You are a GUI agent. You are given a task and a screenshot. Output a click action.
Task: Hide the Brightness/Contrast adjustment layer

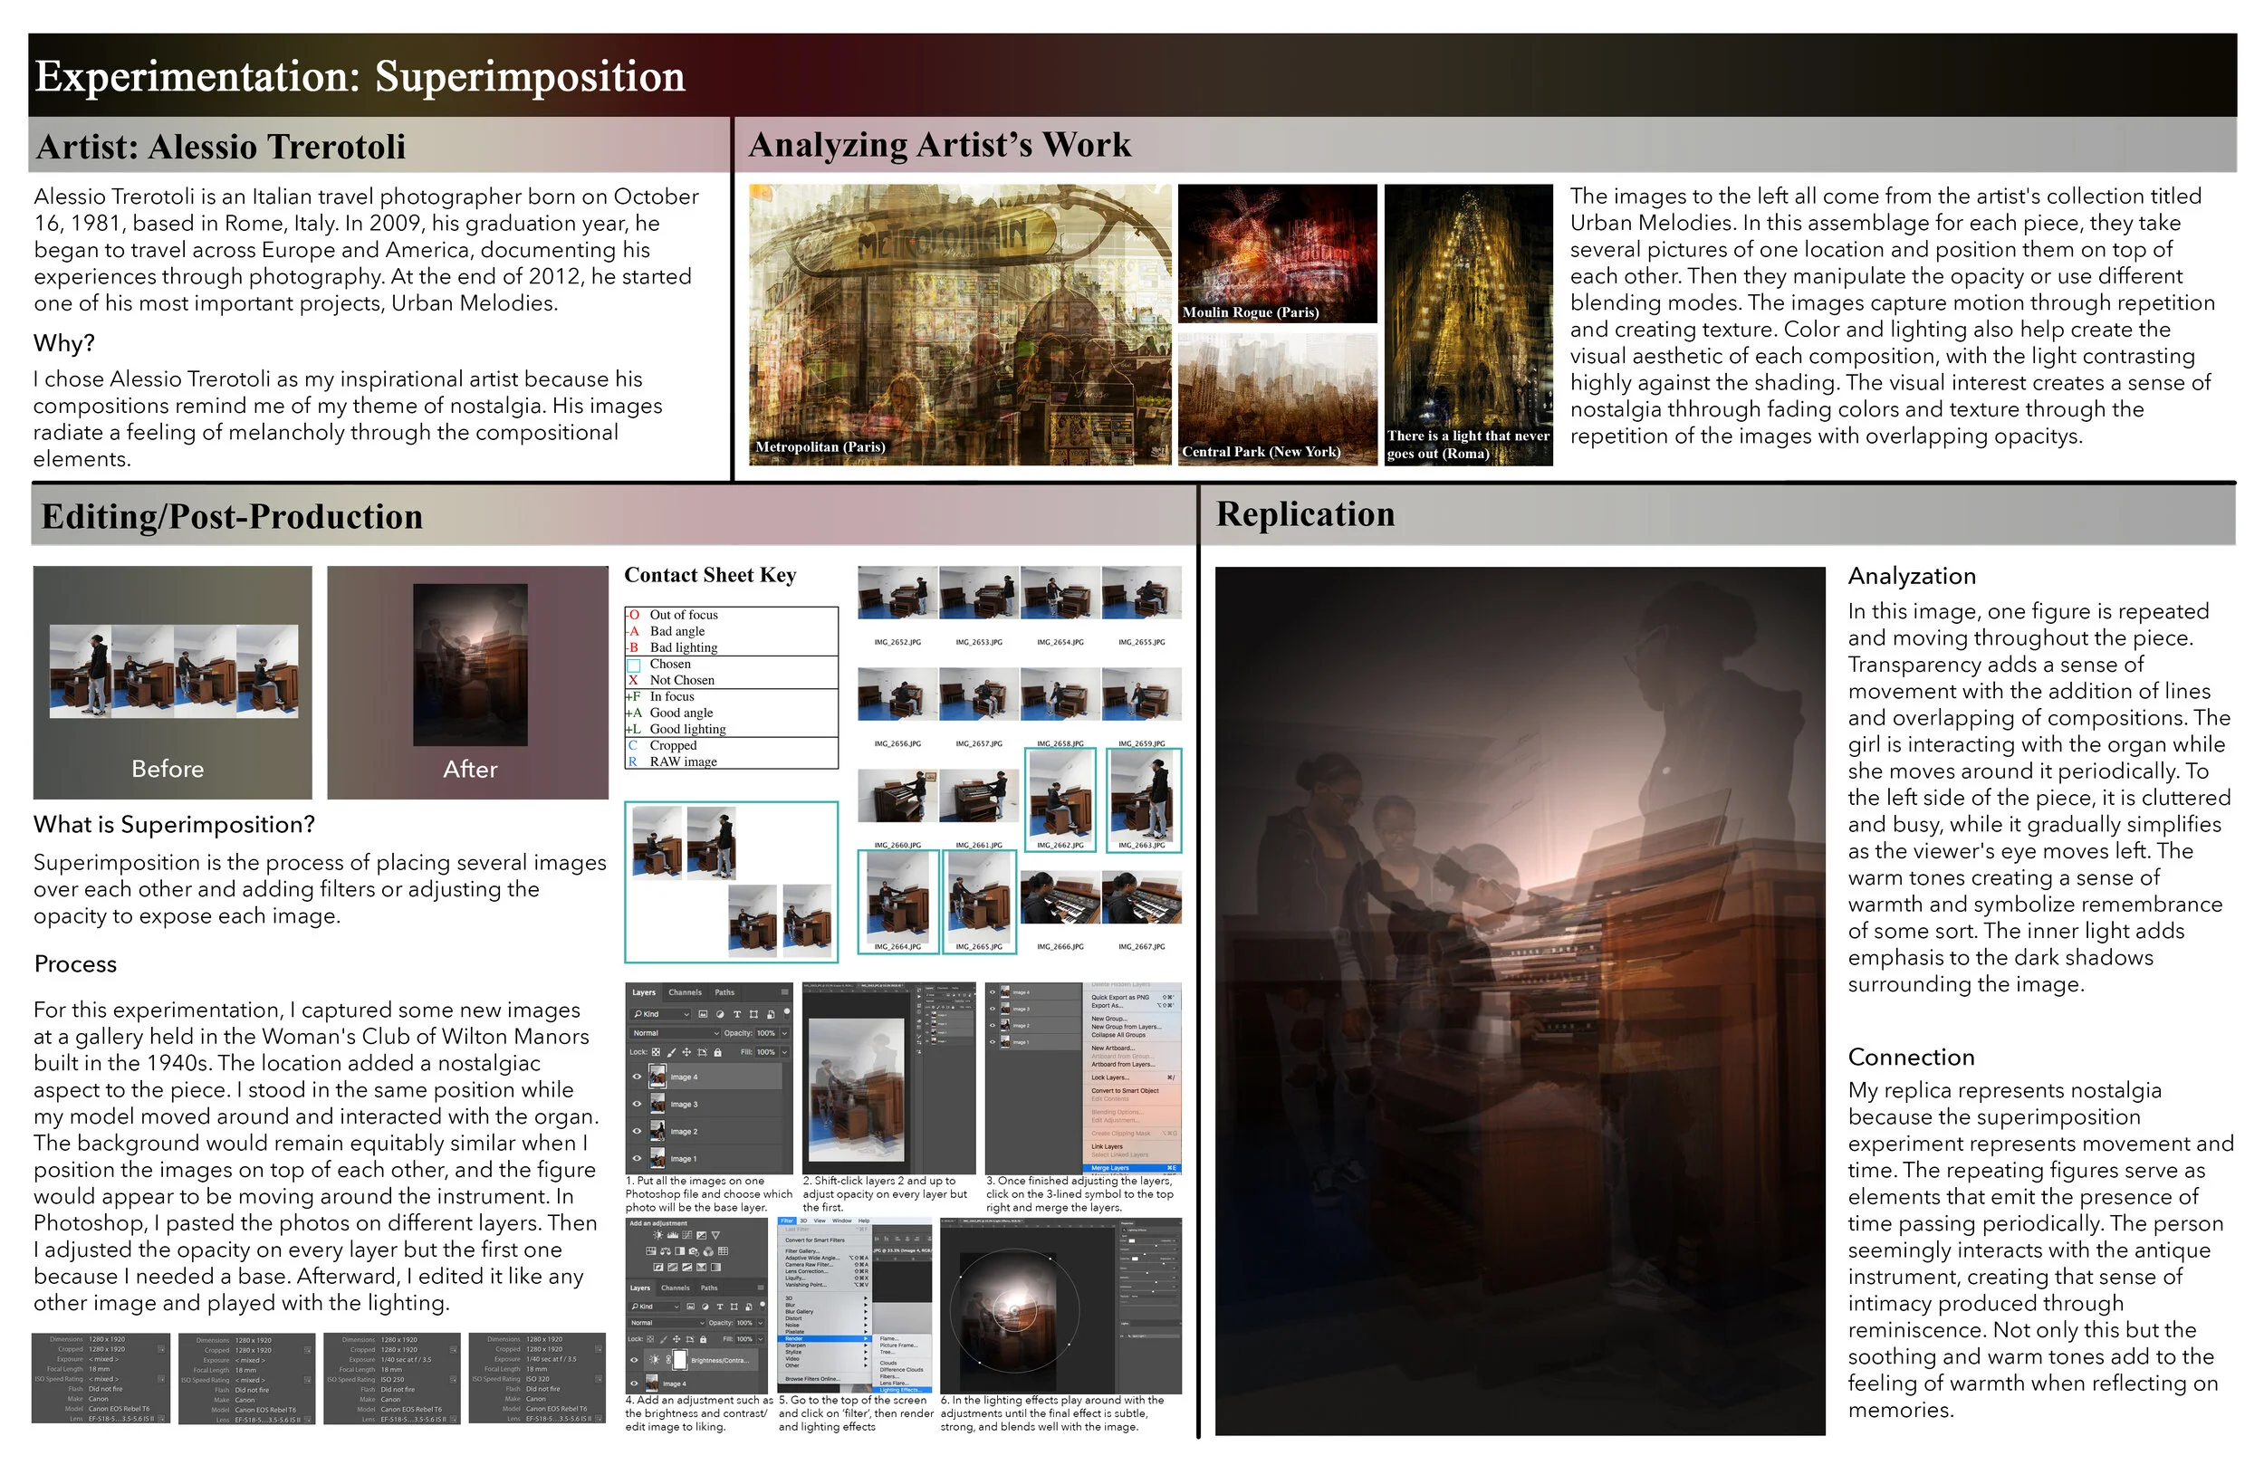tap(635, 1360)
